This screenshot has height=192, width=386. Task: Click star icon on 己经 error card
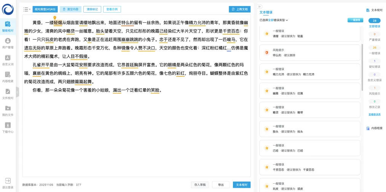[266, 148]
